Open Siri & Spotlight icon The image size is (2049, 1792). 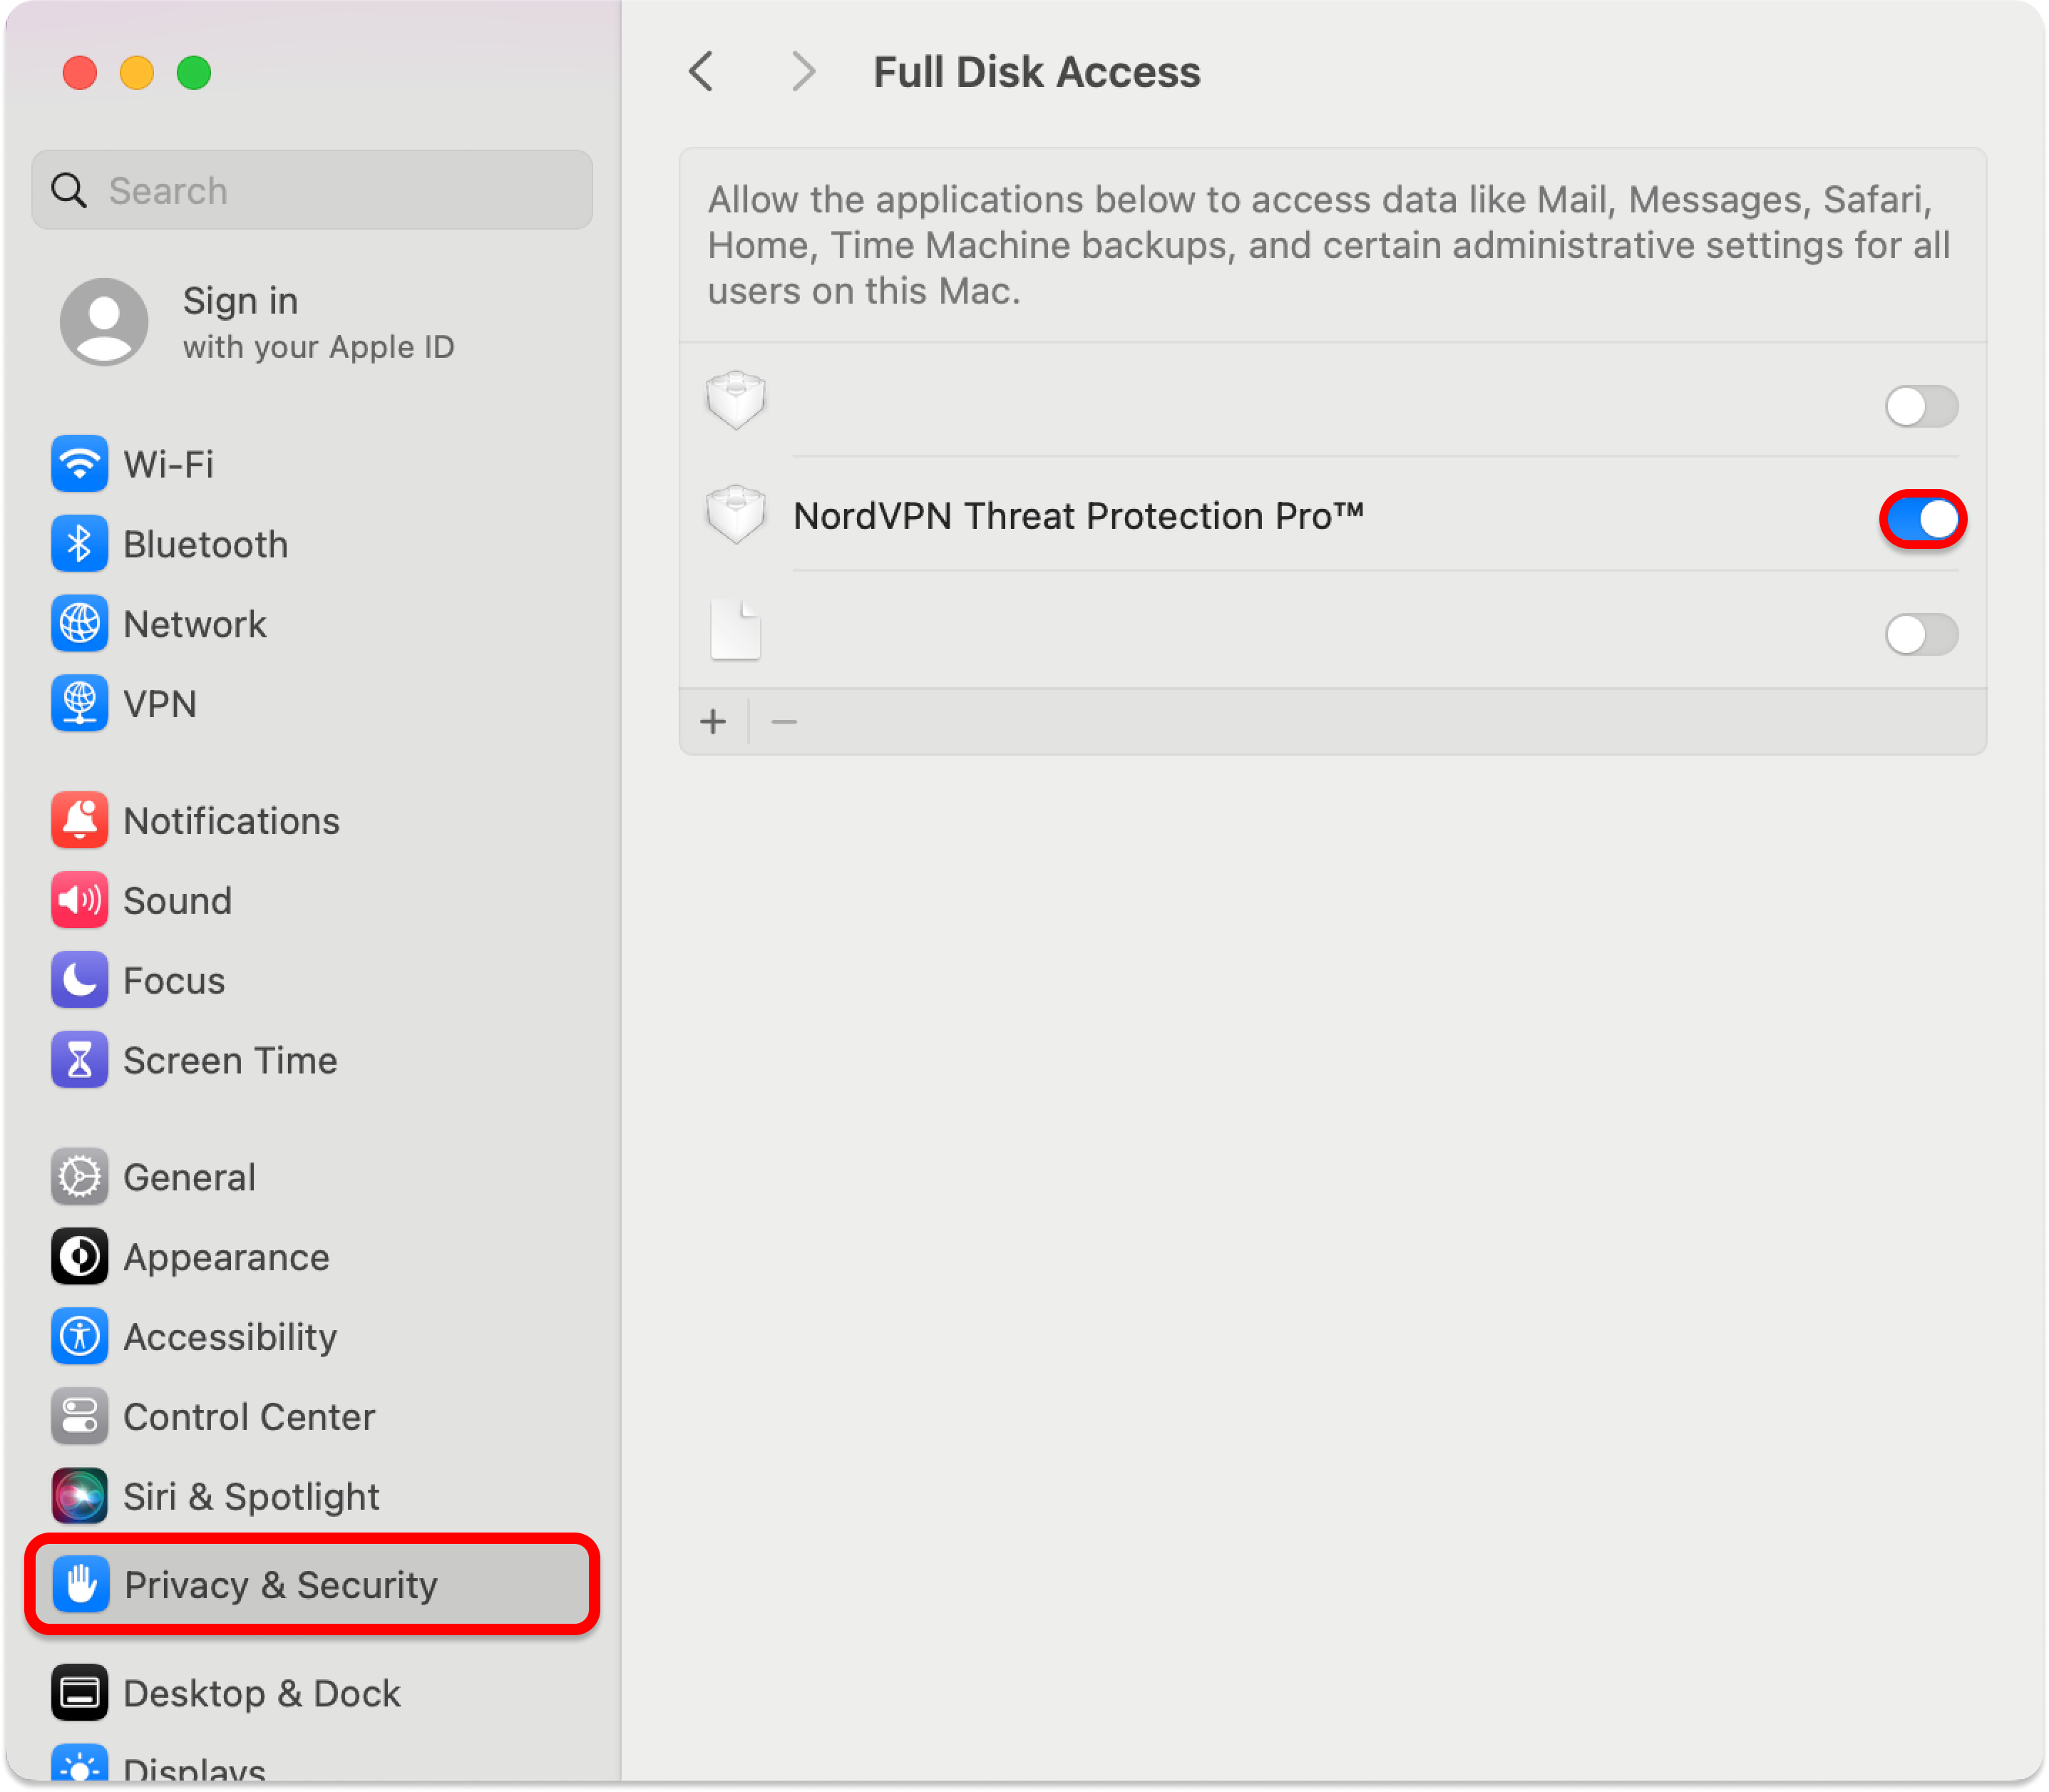click(79, 1496)
